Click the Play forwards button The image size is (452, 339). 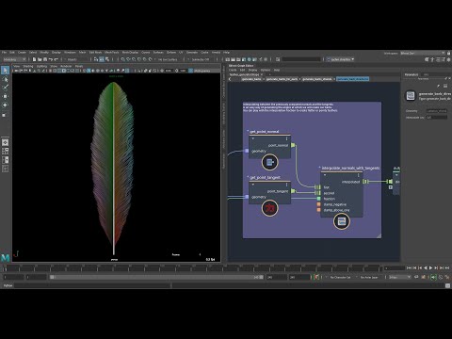430,267
